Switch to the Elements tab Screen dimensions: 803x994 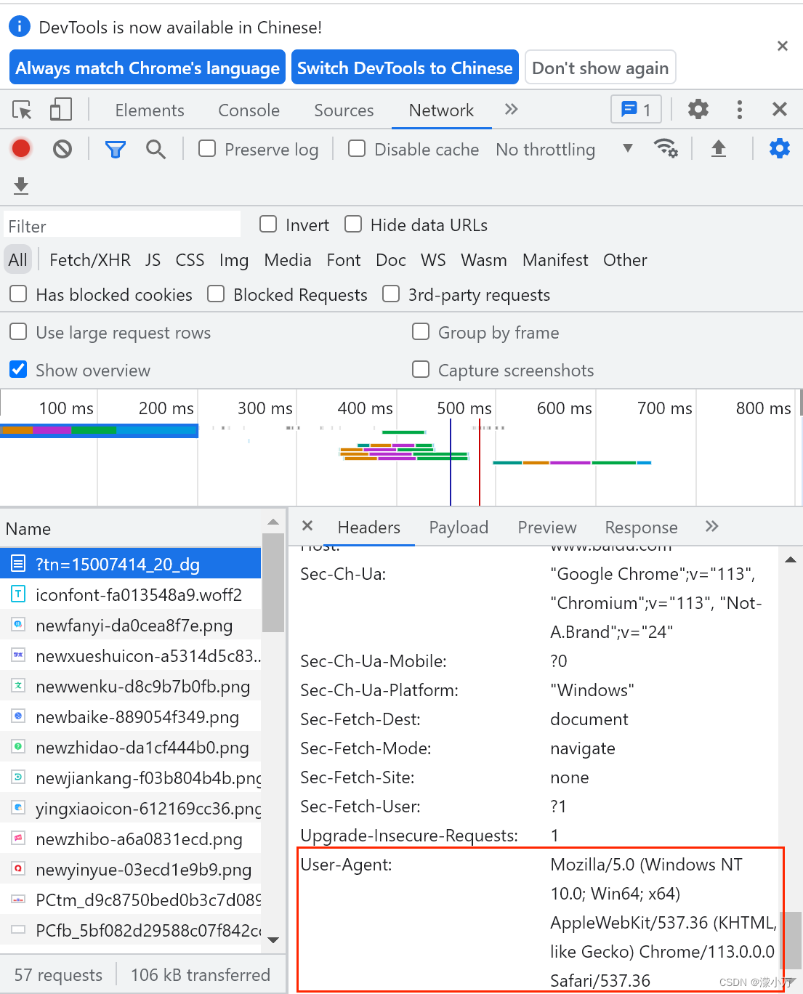tap(150, 110)
